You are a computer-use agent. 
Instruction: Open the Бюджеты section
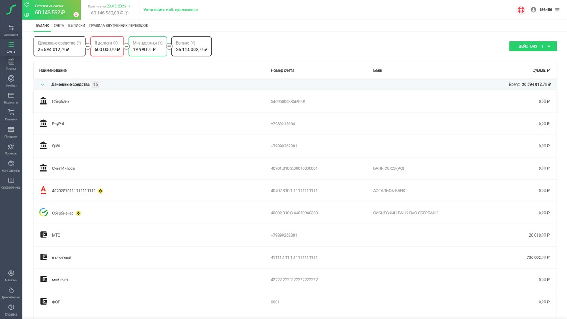pyautogui.click(x=11, y=98)
